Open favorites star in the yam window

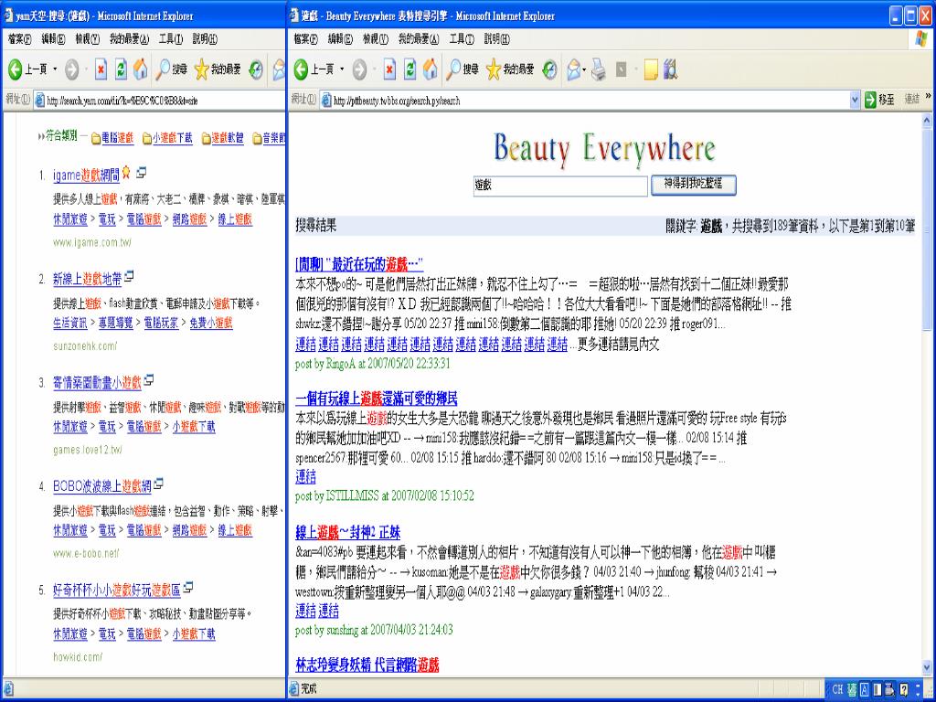(x=218, y=69)
